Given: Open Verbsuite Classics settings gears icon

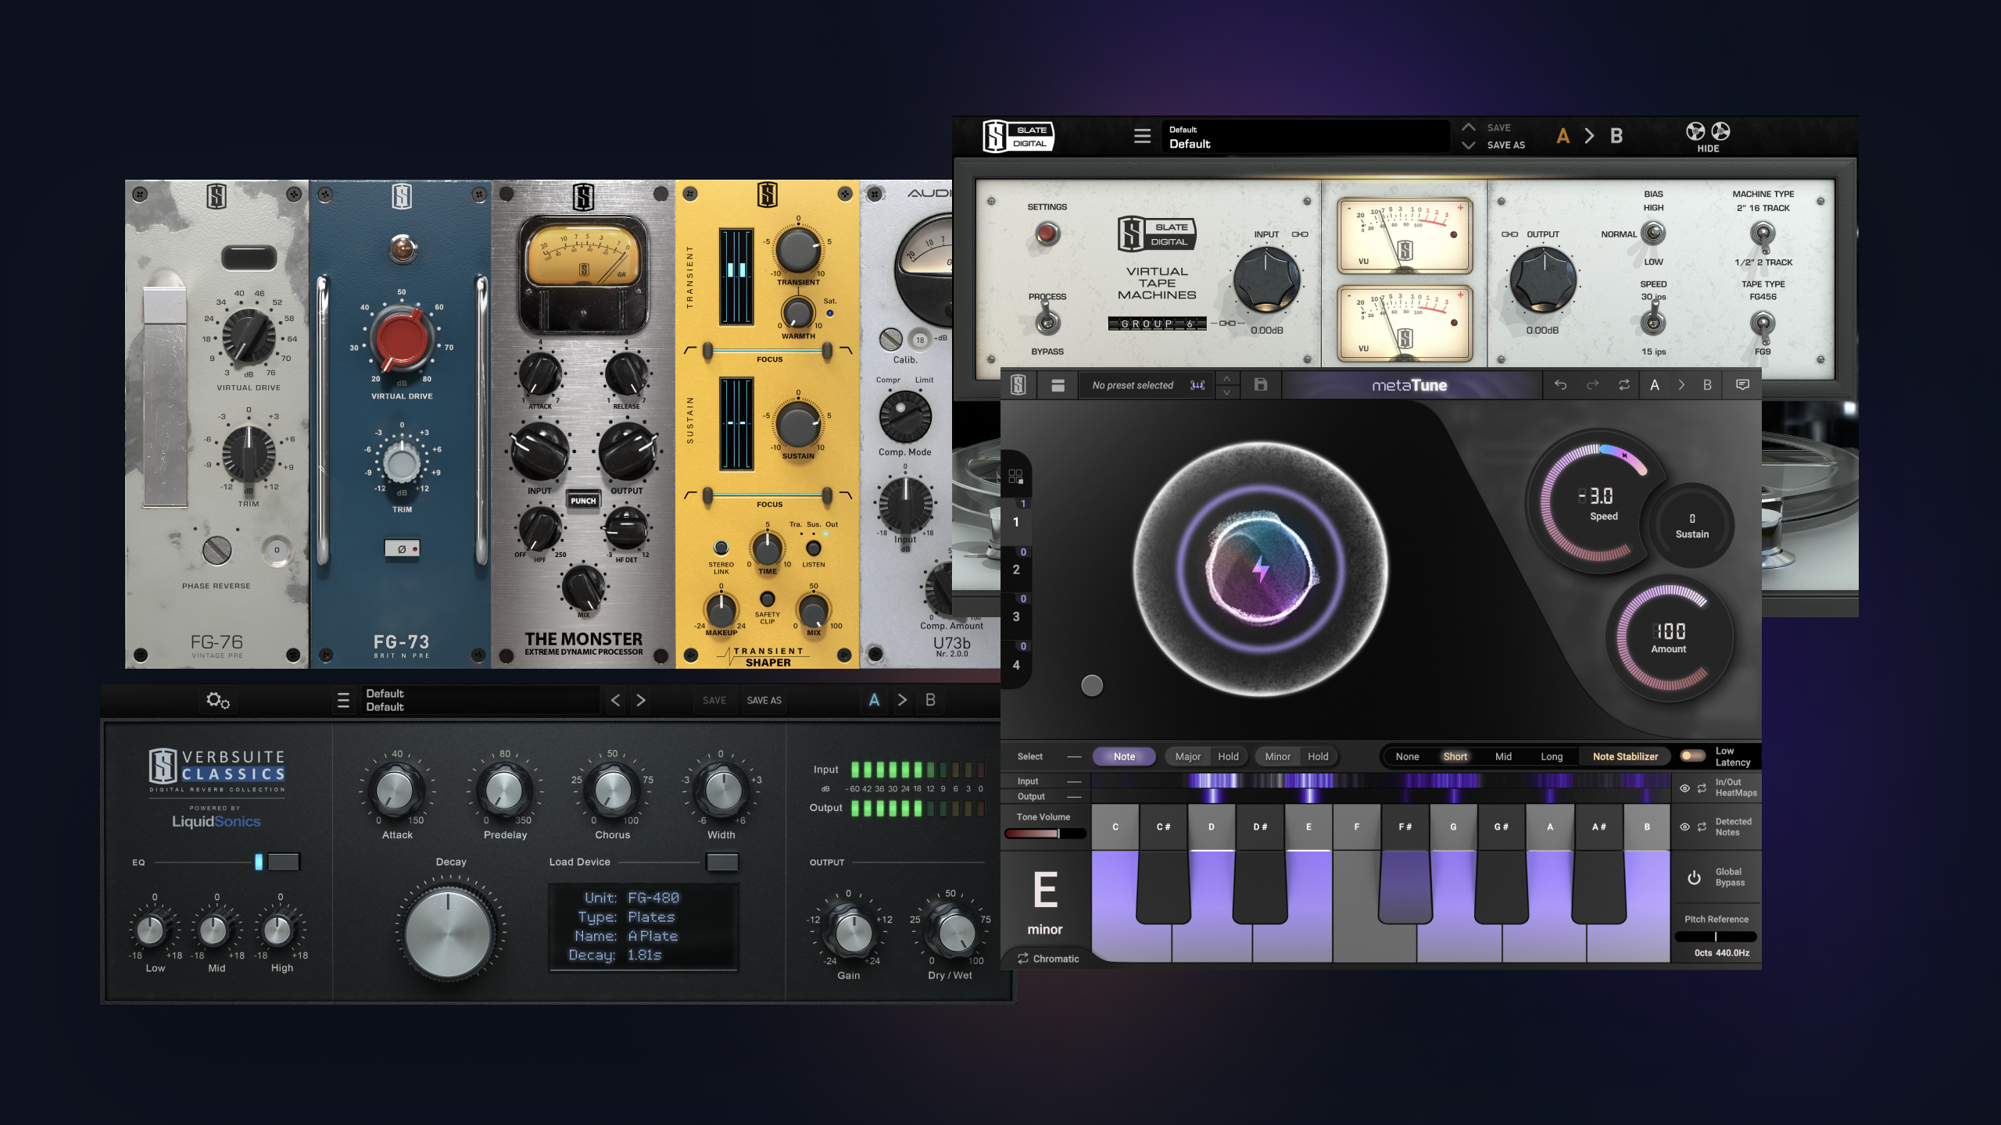Looking at the screenshot, I should click(x=217, y=700).
